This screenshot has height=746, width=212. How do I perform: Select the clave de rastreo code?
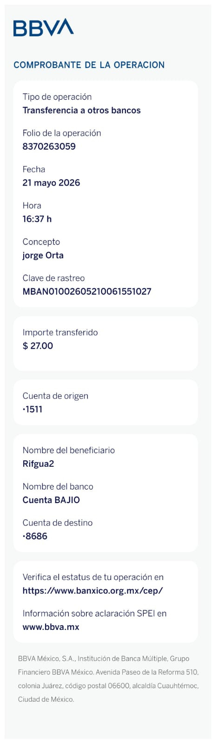(x=87, y=291)
